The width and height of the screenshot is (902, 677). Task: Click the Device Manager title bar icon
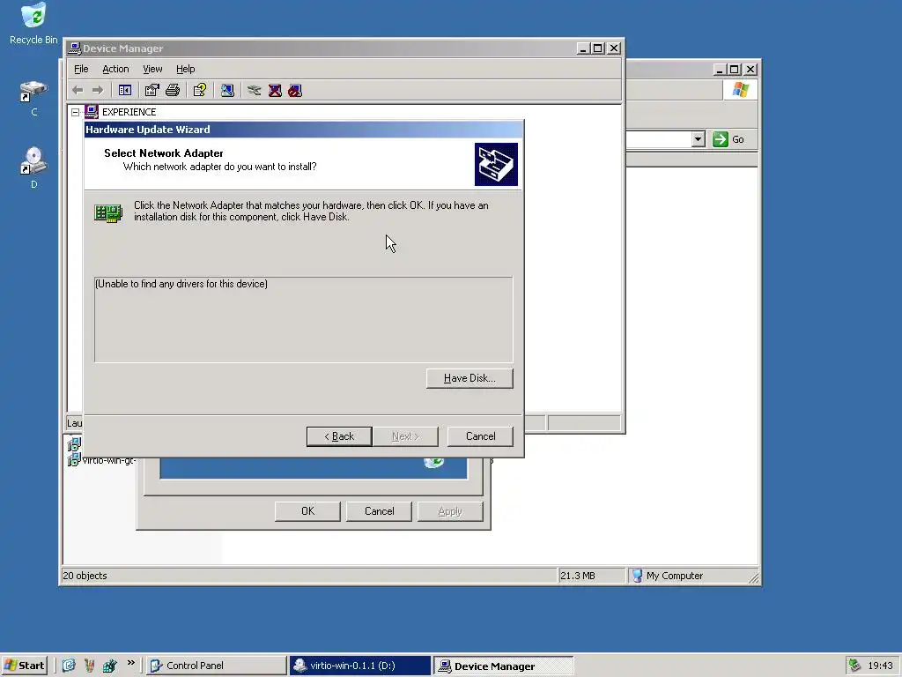click(75, 48)
